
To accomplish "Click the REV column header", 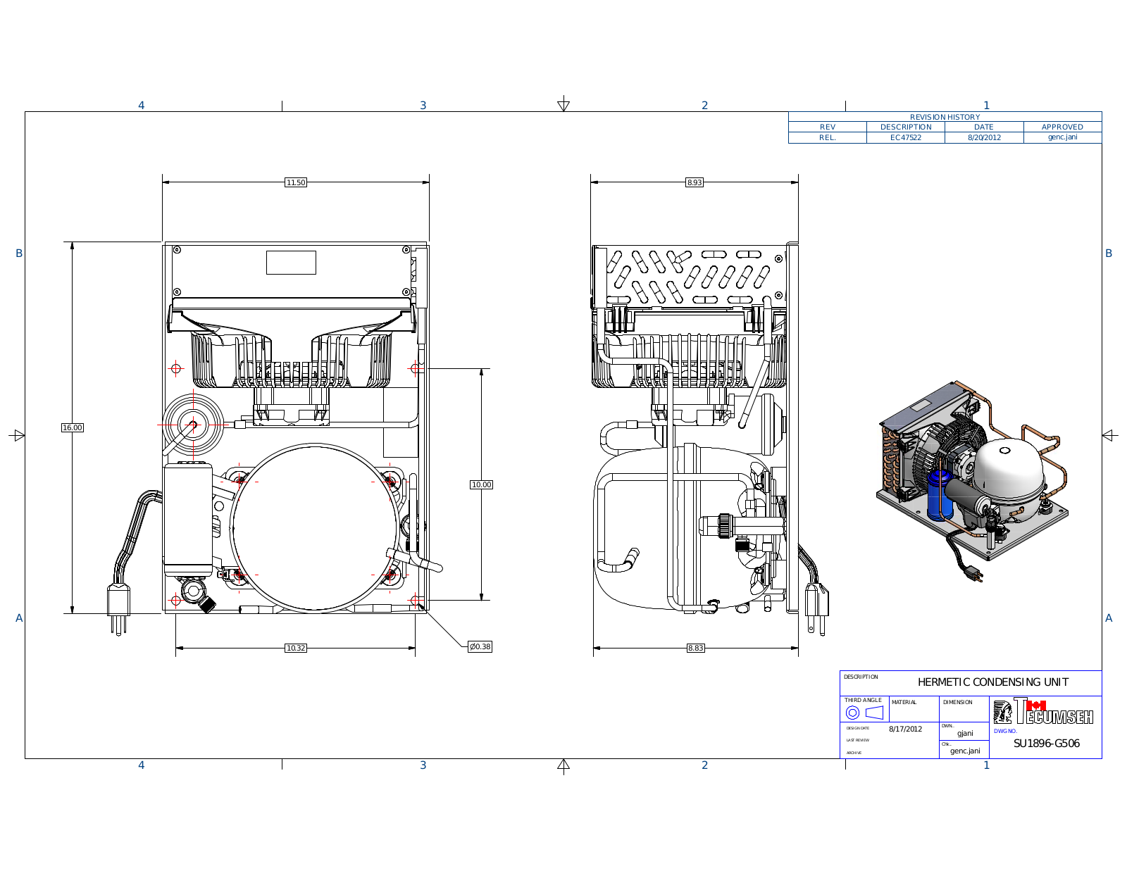I will [828, 127].
